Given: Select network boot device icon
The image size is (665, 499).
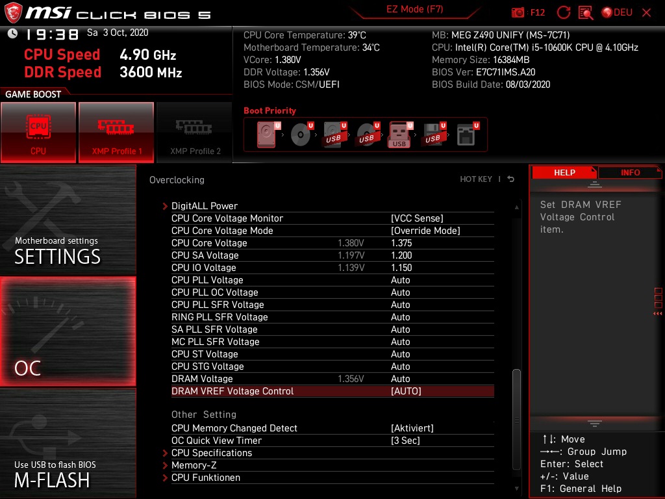Looking at the screenshot, I should click(x=468, y=134).
